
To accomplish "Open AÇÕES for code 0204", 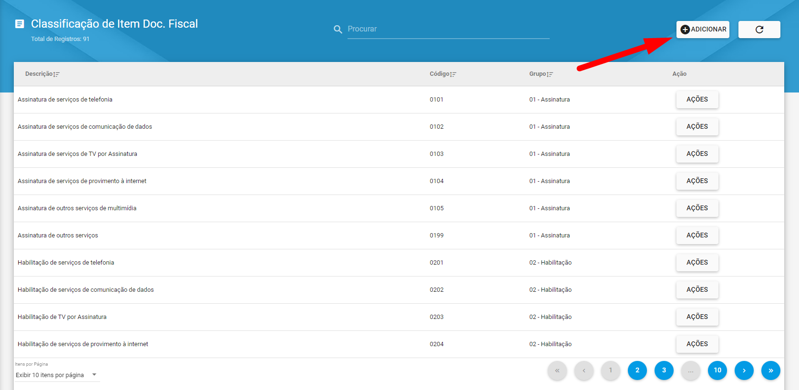I will 697,344.
